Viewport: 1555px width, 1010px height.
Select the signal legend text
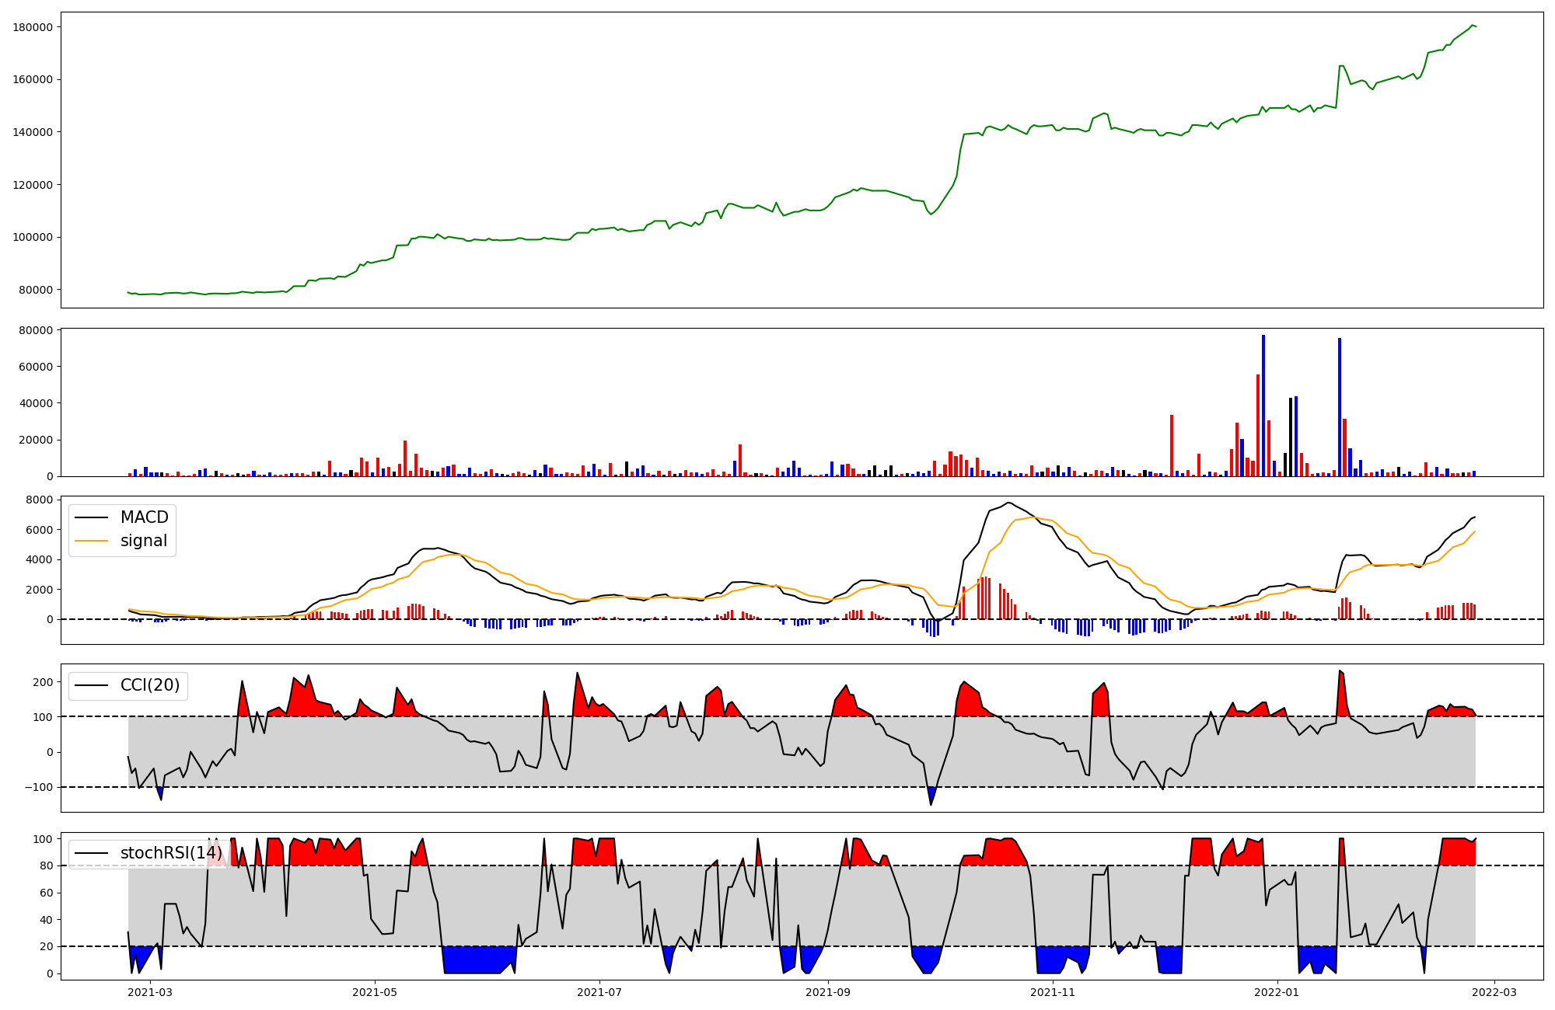pos(144,542)
